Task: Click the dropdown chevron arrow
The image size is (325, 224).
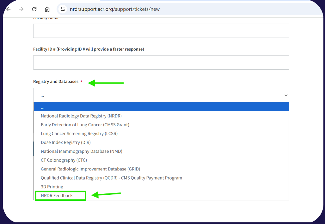Action: click(x=286, y=95)
